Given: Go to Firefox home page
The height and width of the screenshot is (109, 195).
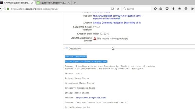Looking at the screenshot, I should [179, 9].
